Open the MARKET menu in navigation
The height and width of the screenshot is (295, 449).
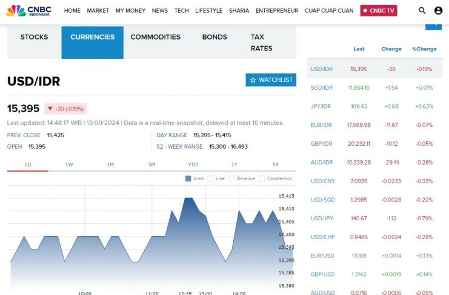pos(98,11)
